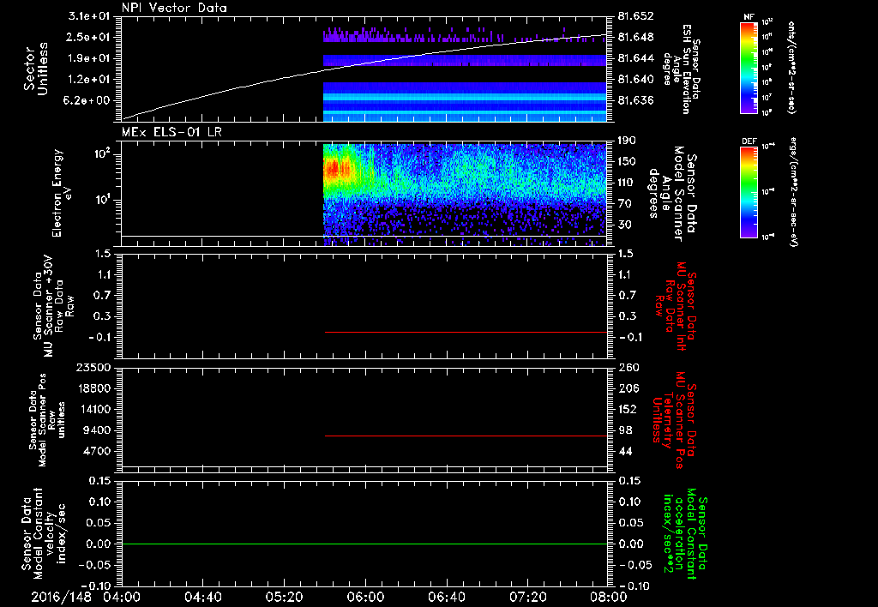Click the 18800 left axis value
878x607 pixels.
(96, 388)
